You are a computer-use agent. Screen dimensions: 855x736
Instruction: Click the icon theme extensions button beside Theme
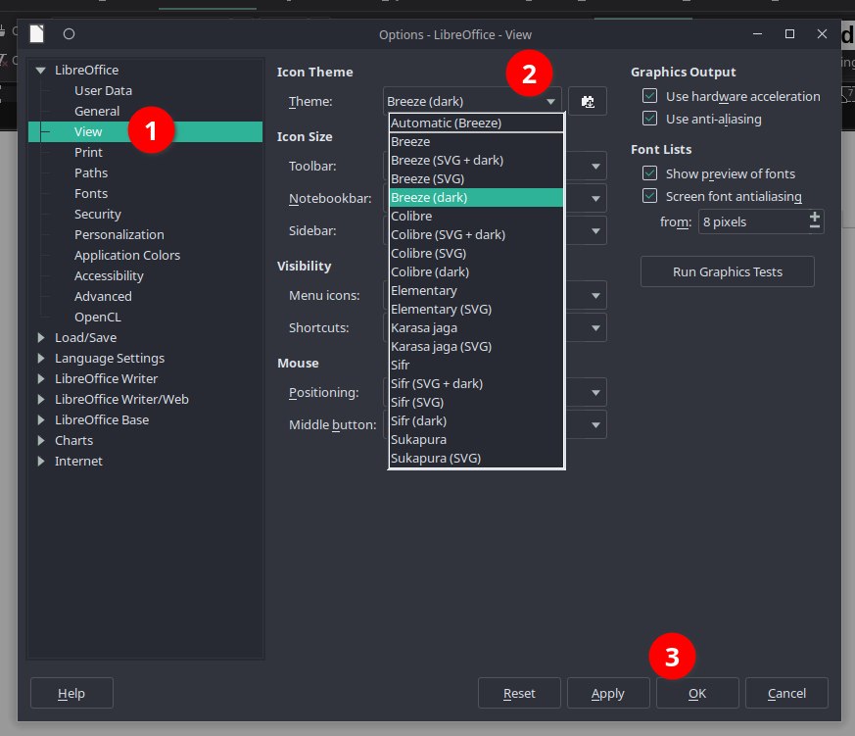coord(588,102)
